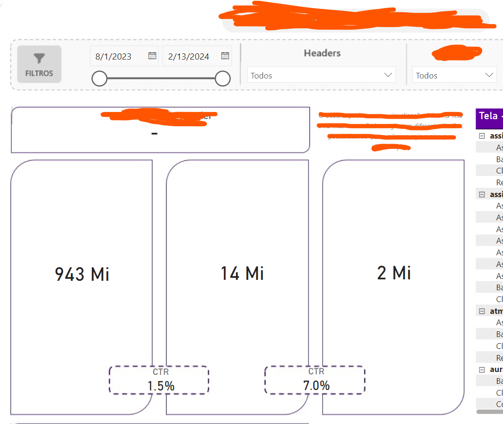
Task: Click the CTR 7.0% box
Action: [x=315, y=380]
